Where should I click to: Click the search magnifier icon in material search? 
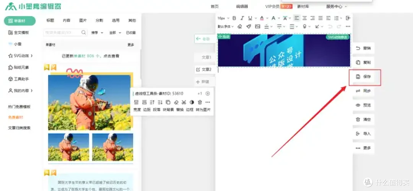pos(83,32)
